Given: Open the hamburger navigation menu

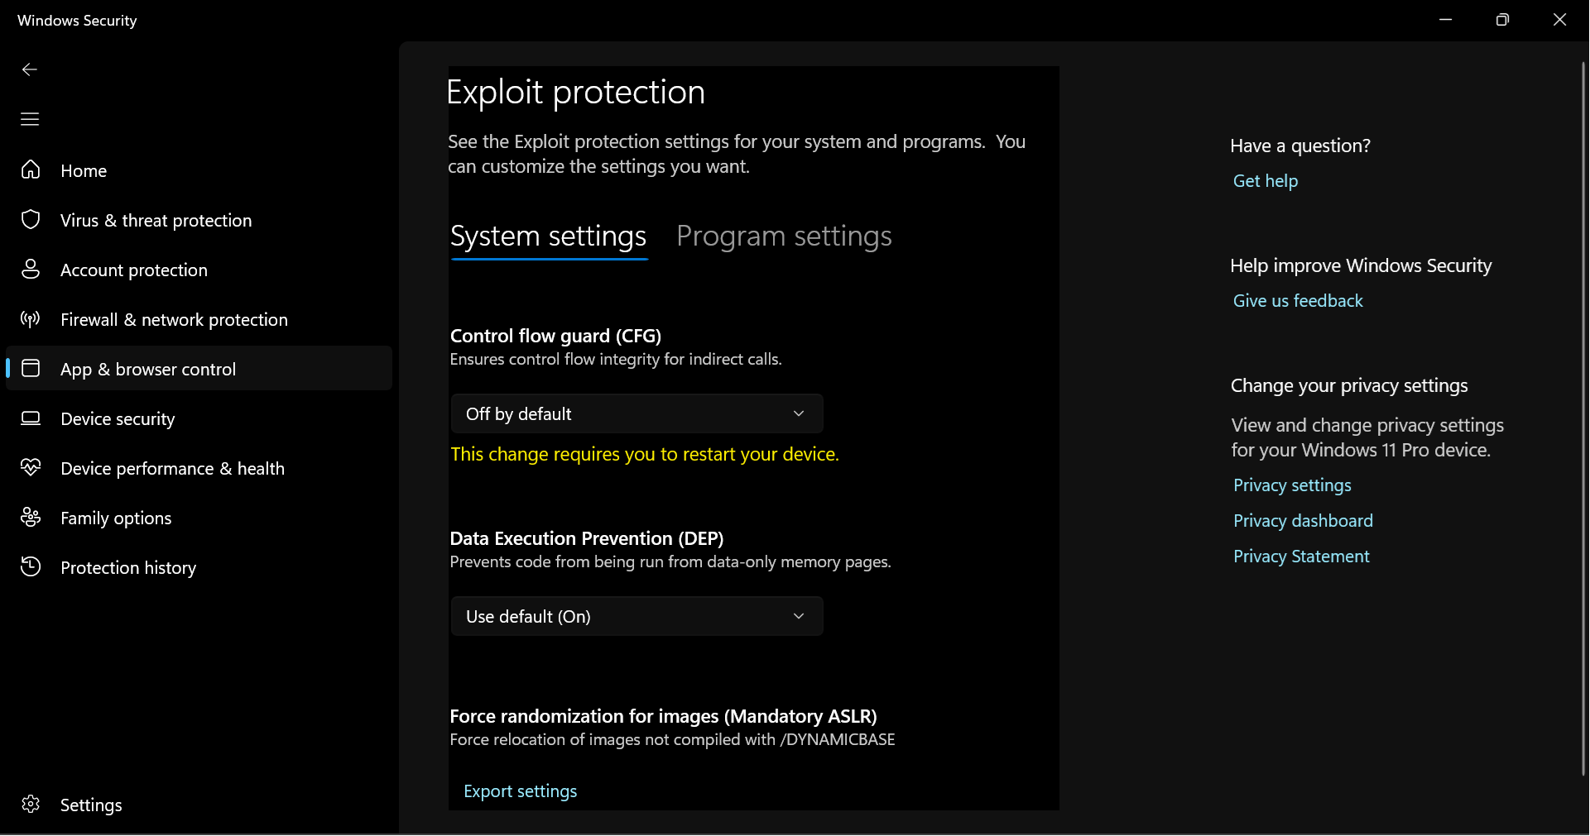Looking at the screenshot, I should (30, 119).
